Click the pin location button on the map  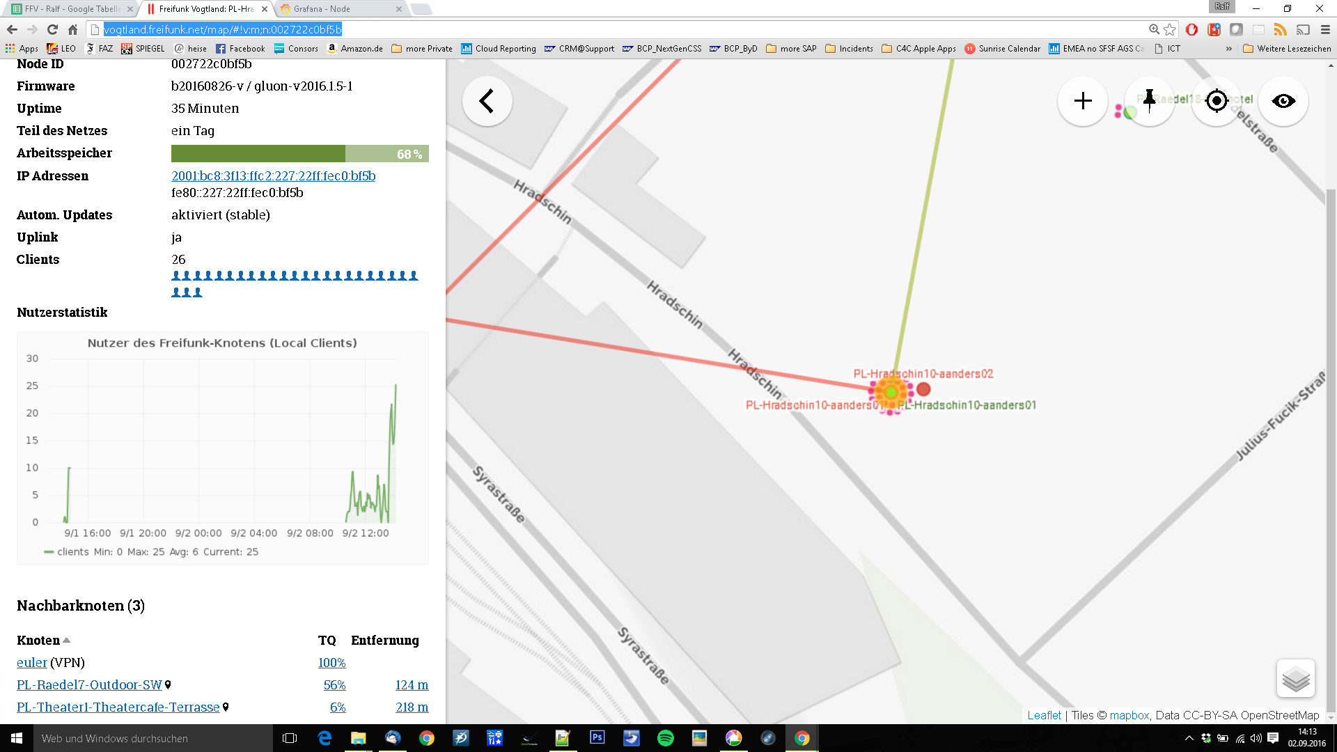1149,102
